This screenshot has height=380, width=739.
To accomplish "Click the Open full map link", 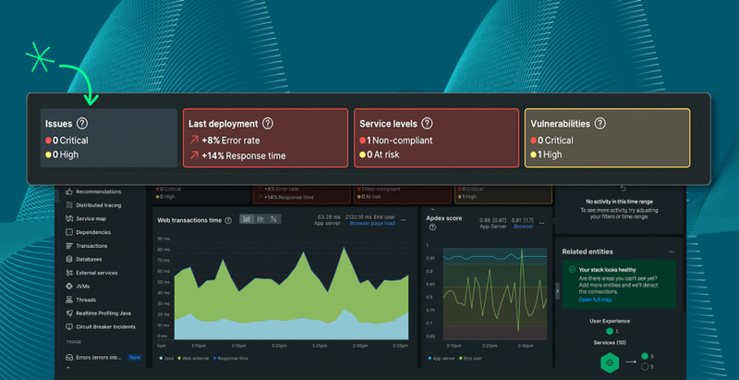I will [x=597, y=300].
